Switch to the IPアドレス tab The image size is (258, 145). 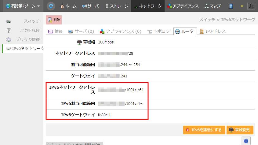click(x=213, y=32)
